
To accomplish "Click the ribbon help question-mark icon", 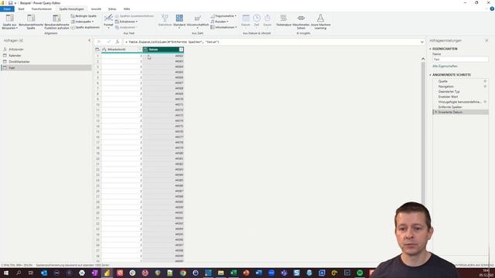I will pos(492,9).
